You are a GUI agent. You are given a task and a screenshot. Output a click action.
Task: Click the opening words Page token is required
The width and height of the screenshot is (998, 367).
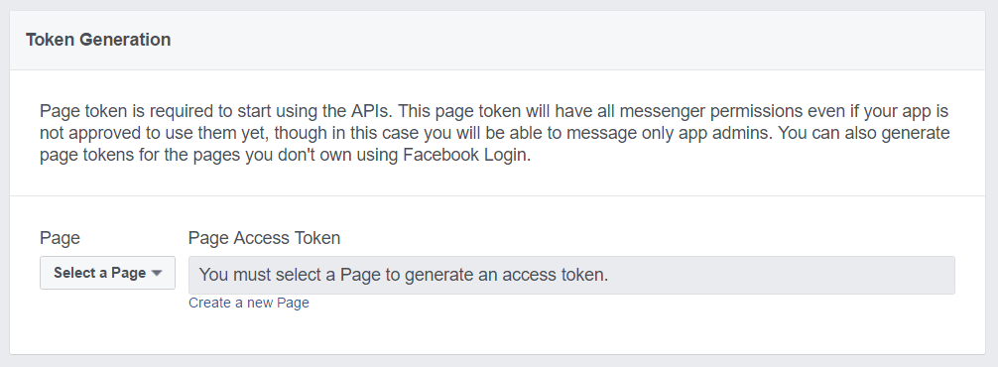127,111
